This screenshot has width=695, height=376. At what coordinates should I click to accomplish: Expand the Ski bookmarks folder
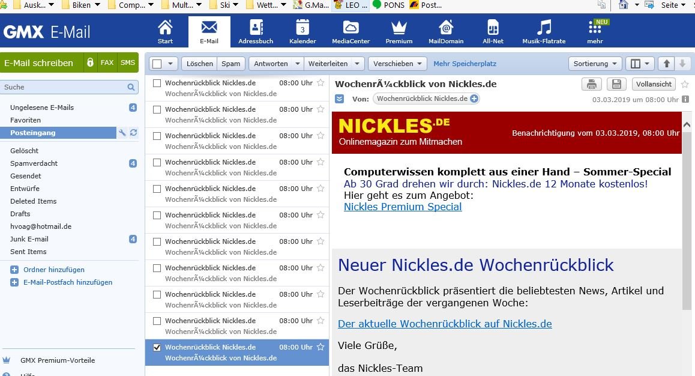click(x=235, y=5)
